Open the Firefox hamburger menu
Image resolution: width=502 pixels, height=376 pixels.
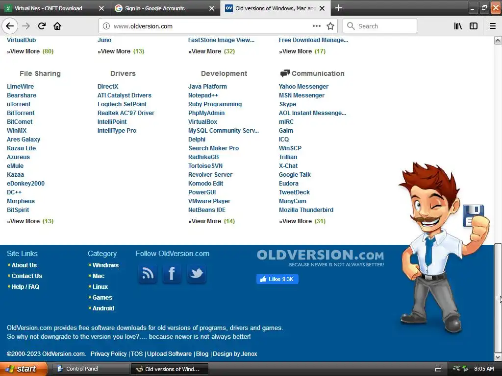(493, 26)
